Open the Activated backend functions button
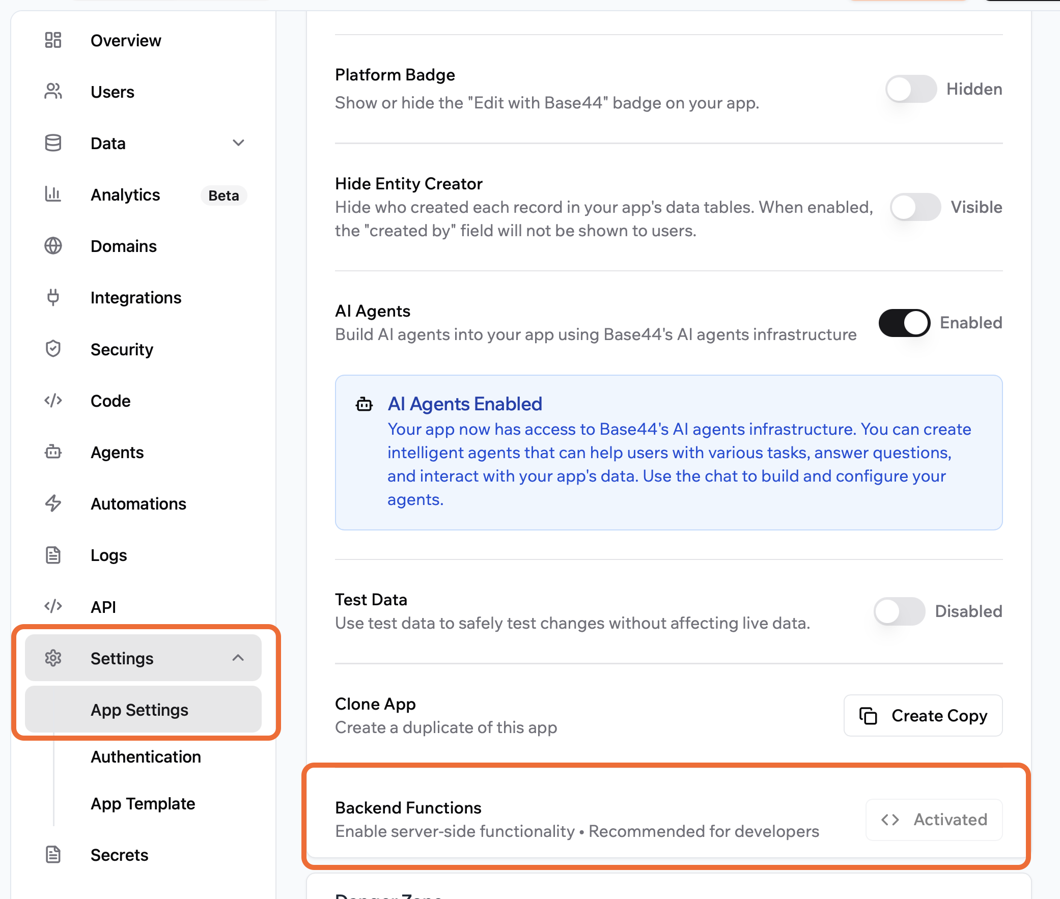 click(x=934, y=820)
